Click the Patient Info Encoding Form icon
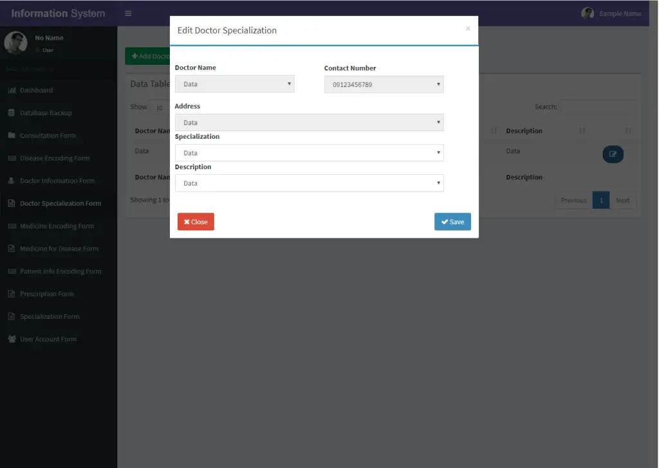659x468 pixels. point(12,271)
